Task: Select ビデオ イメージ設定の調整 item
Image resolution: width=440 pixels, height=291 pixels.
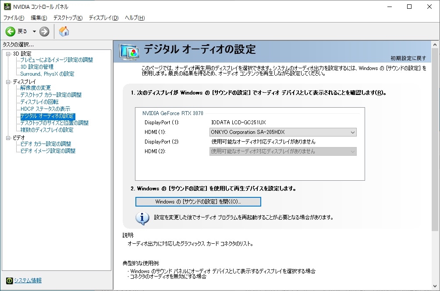Action: point(48,151)
